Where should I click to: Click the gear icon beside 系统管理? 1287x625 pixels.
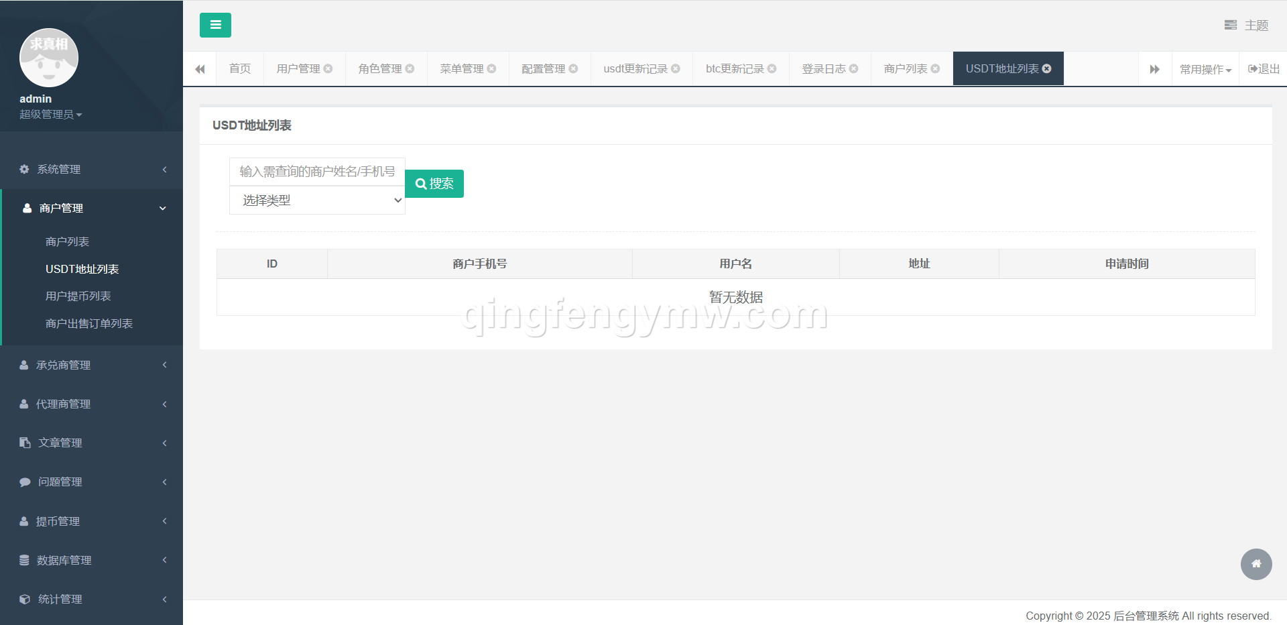[x=24, y=169]
